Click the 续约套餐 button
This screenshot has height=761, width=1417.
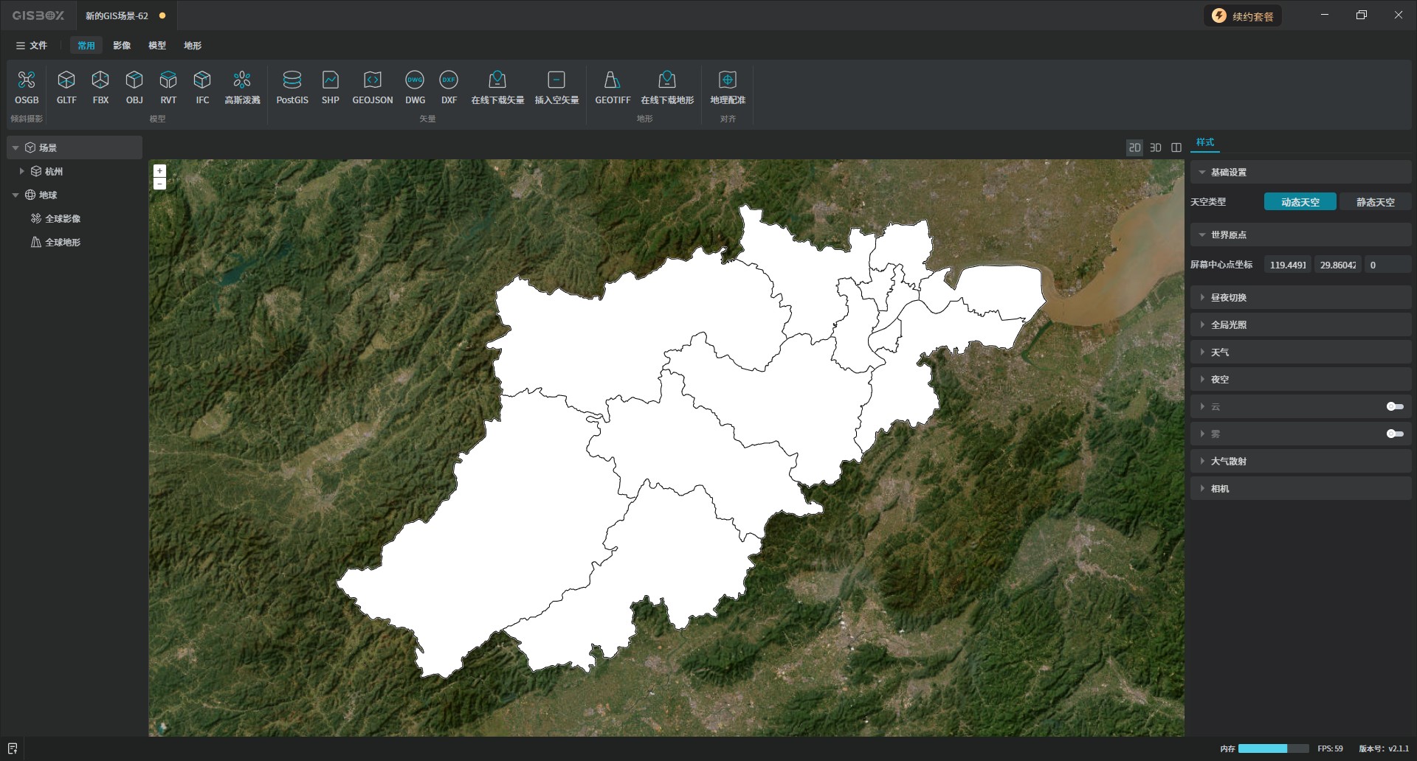(1244, 16)
